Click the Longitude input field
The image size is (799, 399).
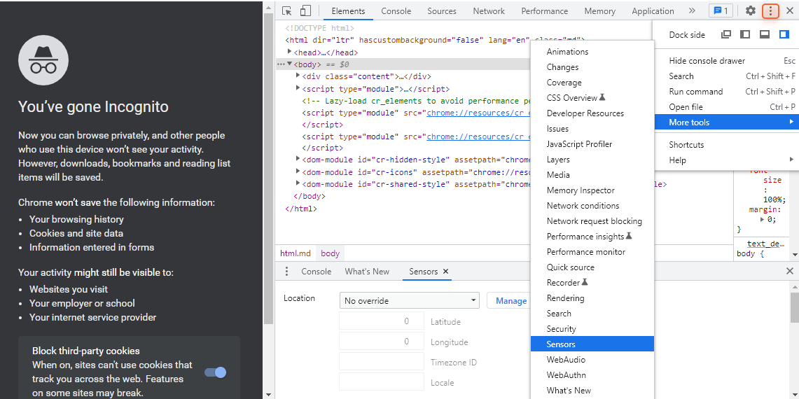(x=382, y=342)
